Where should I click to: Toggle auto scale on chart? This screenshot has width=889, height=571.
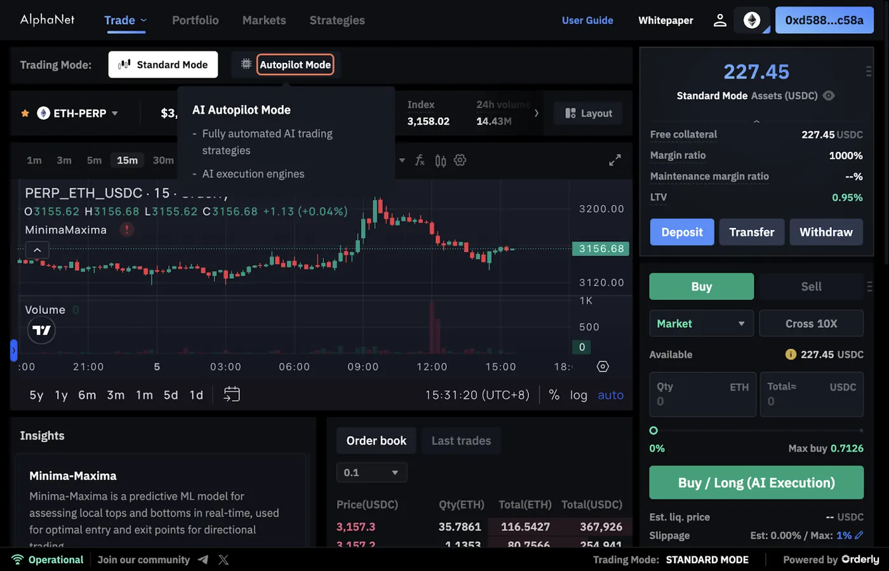611,395
